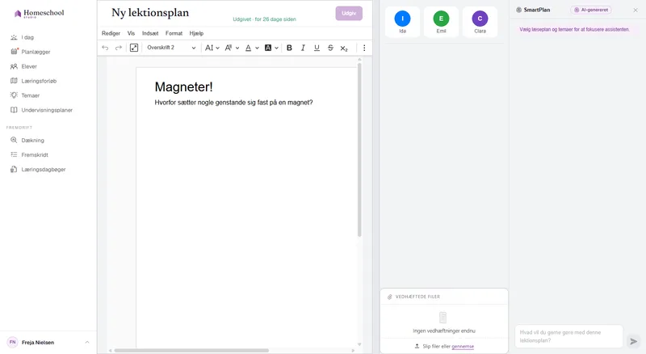Toggle subscript formatting

344,48
